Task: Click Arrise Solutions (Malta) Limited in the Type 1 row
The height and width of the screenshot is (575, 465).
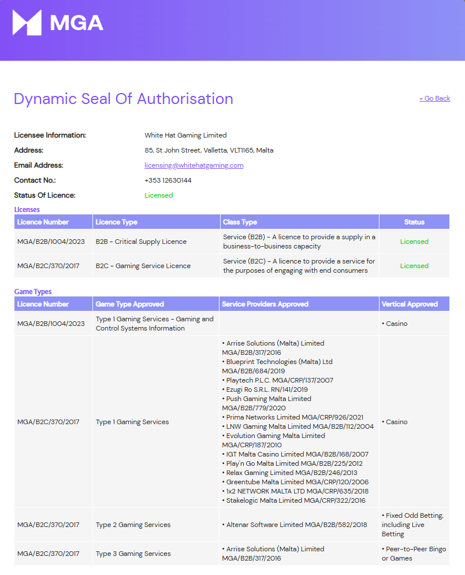Action: (273, 348)
